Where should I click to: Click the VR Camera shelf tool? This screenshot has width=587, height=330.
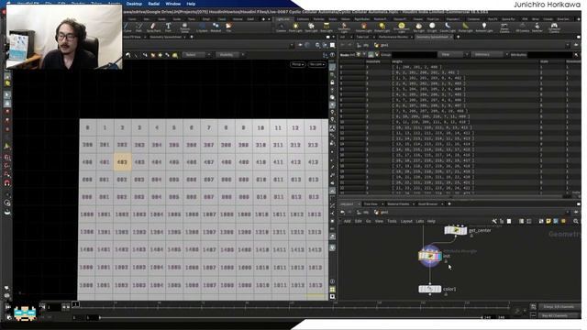point(522,27)
